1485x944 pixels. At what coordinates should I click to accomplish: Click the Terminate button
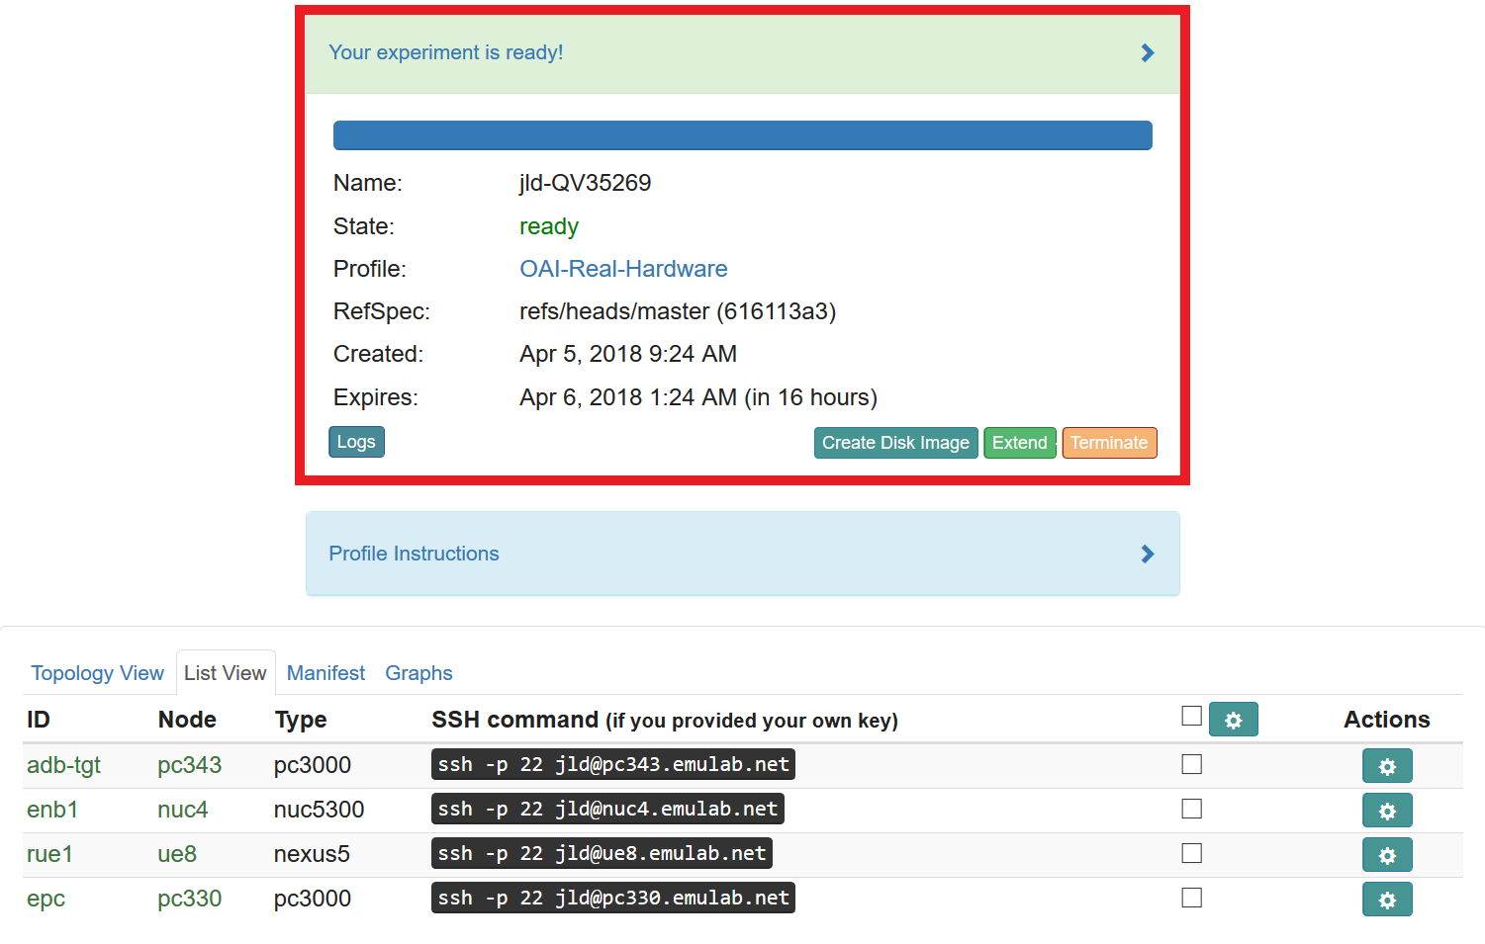[1108, 443]
